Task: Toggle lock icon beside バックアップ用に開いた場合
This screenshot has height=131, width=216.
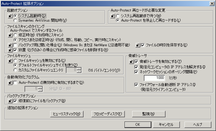Action: [x=10, y=45]
